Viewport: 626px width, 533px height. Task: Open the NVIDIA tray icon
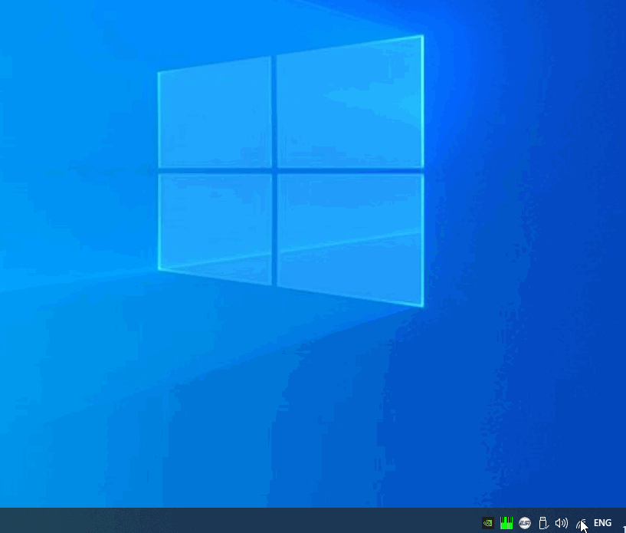(x=488, y=523)
